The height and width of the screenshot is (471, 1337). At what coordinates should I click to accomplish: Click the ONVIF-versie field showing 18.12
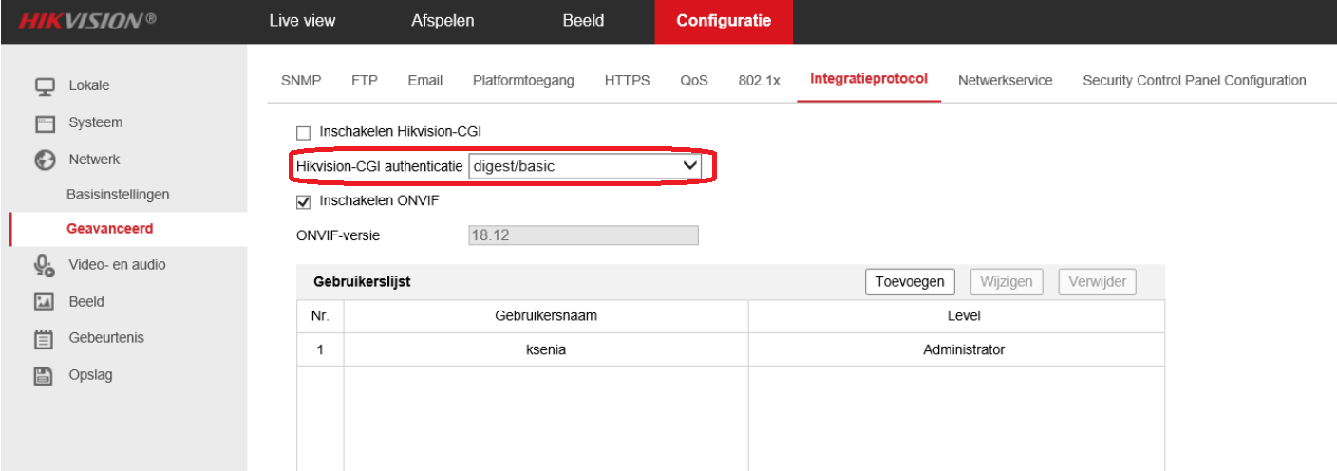583,235
